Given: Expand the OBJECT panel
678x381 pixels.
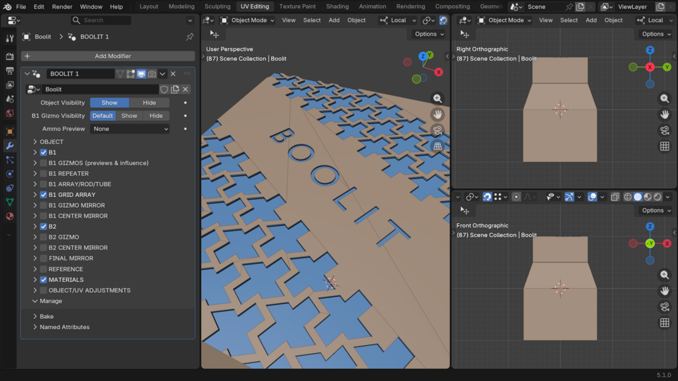Looking at the screenshot, I should point(35,142).
